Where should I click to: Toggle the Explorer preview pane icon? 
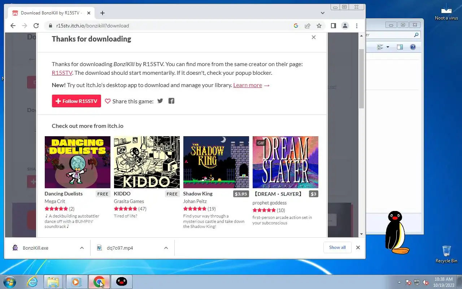pyautogui.click(x=400, y=47)
